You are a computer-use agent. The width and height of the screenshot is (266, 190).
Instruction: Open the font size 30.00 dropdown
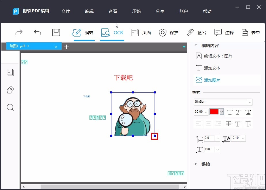tap(206, 112)
